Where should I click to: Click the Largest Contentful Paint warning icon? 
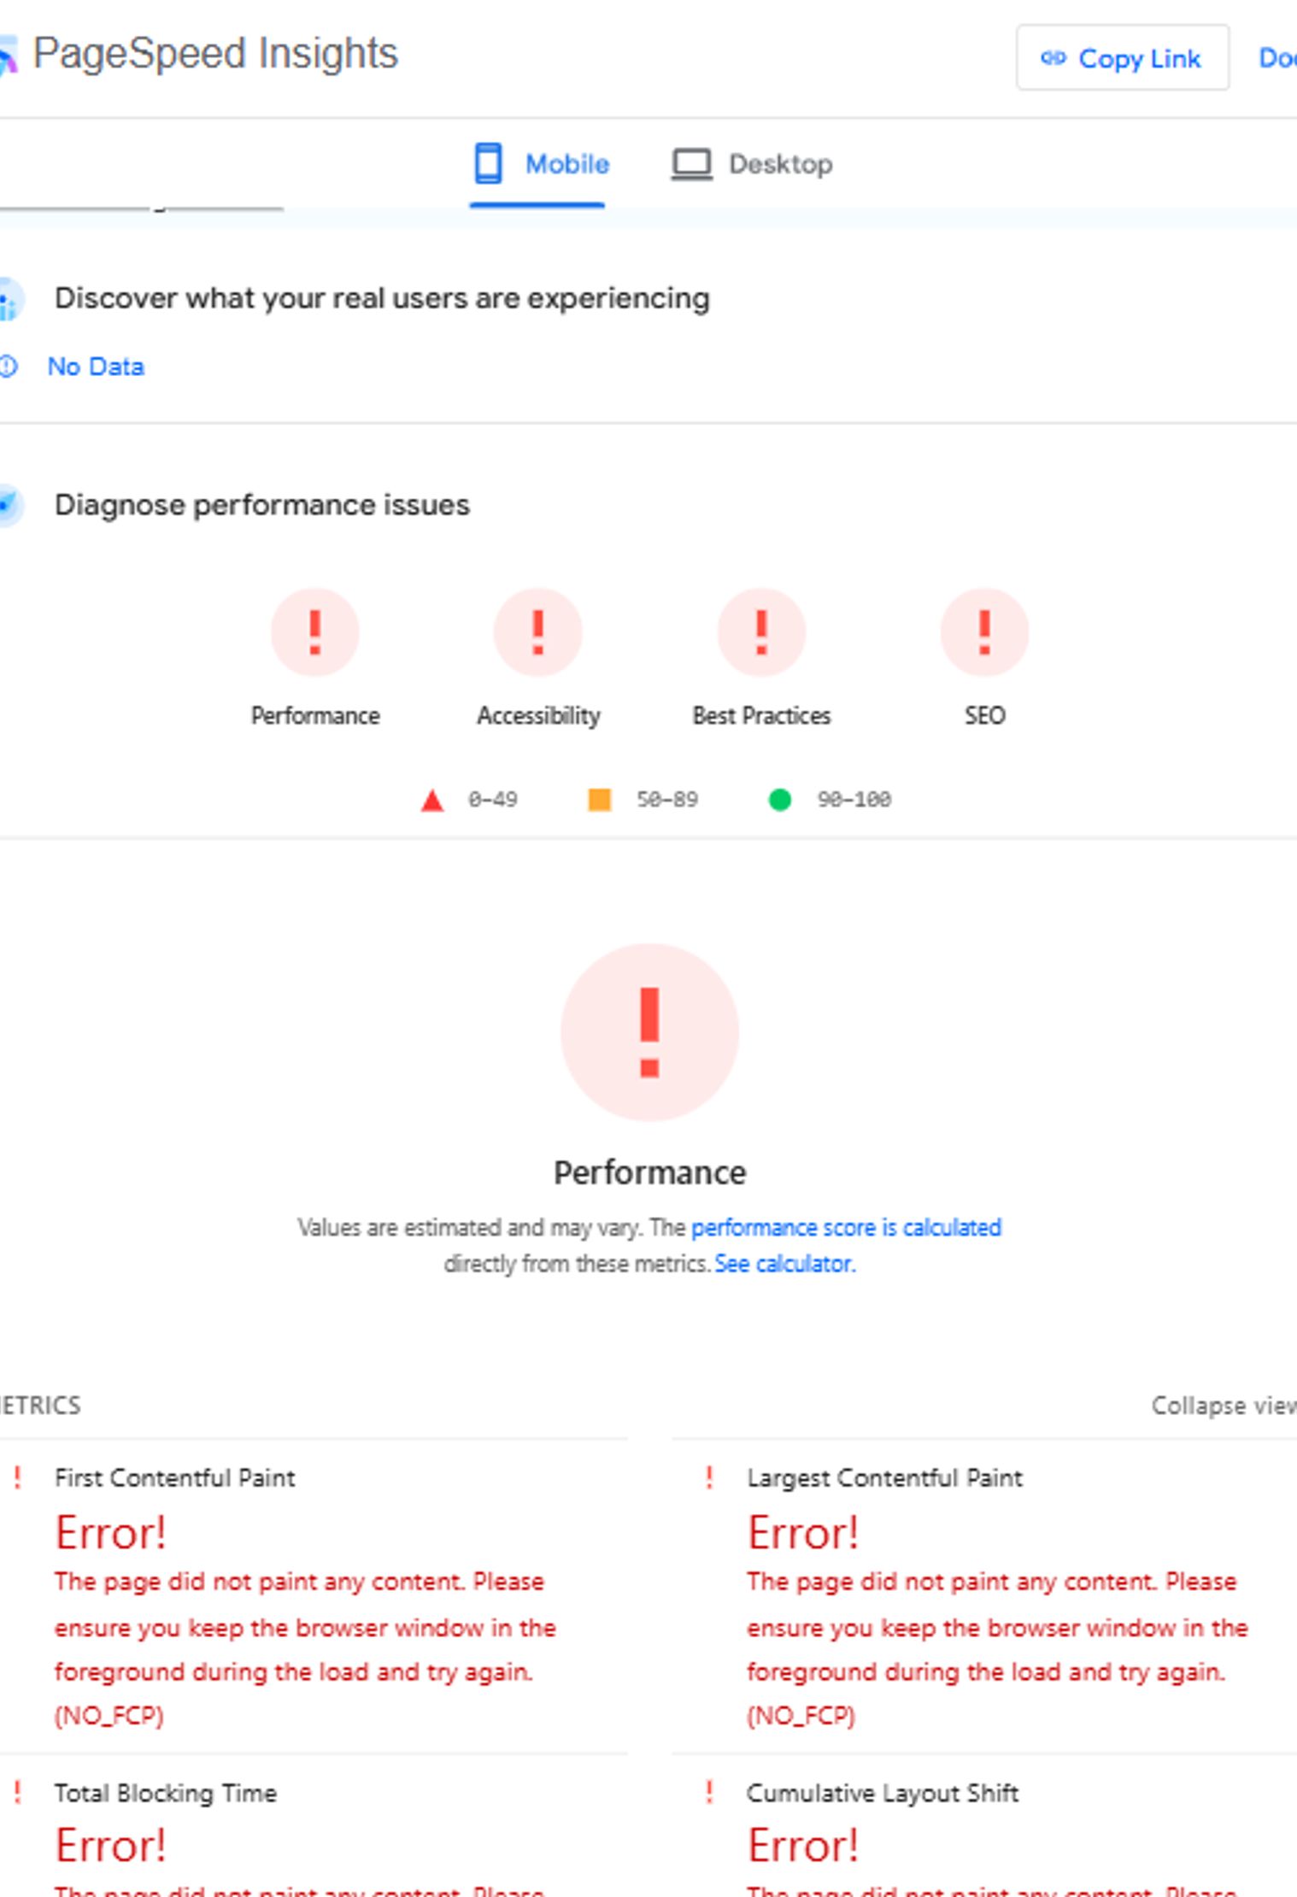pyautogui.click(x=711, y=1476)
